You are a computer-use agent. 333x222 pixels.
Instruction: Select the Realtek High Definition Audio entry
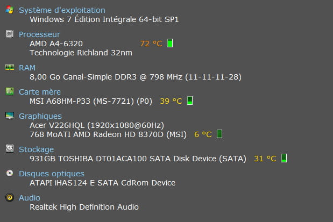(x=84, y=207)
